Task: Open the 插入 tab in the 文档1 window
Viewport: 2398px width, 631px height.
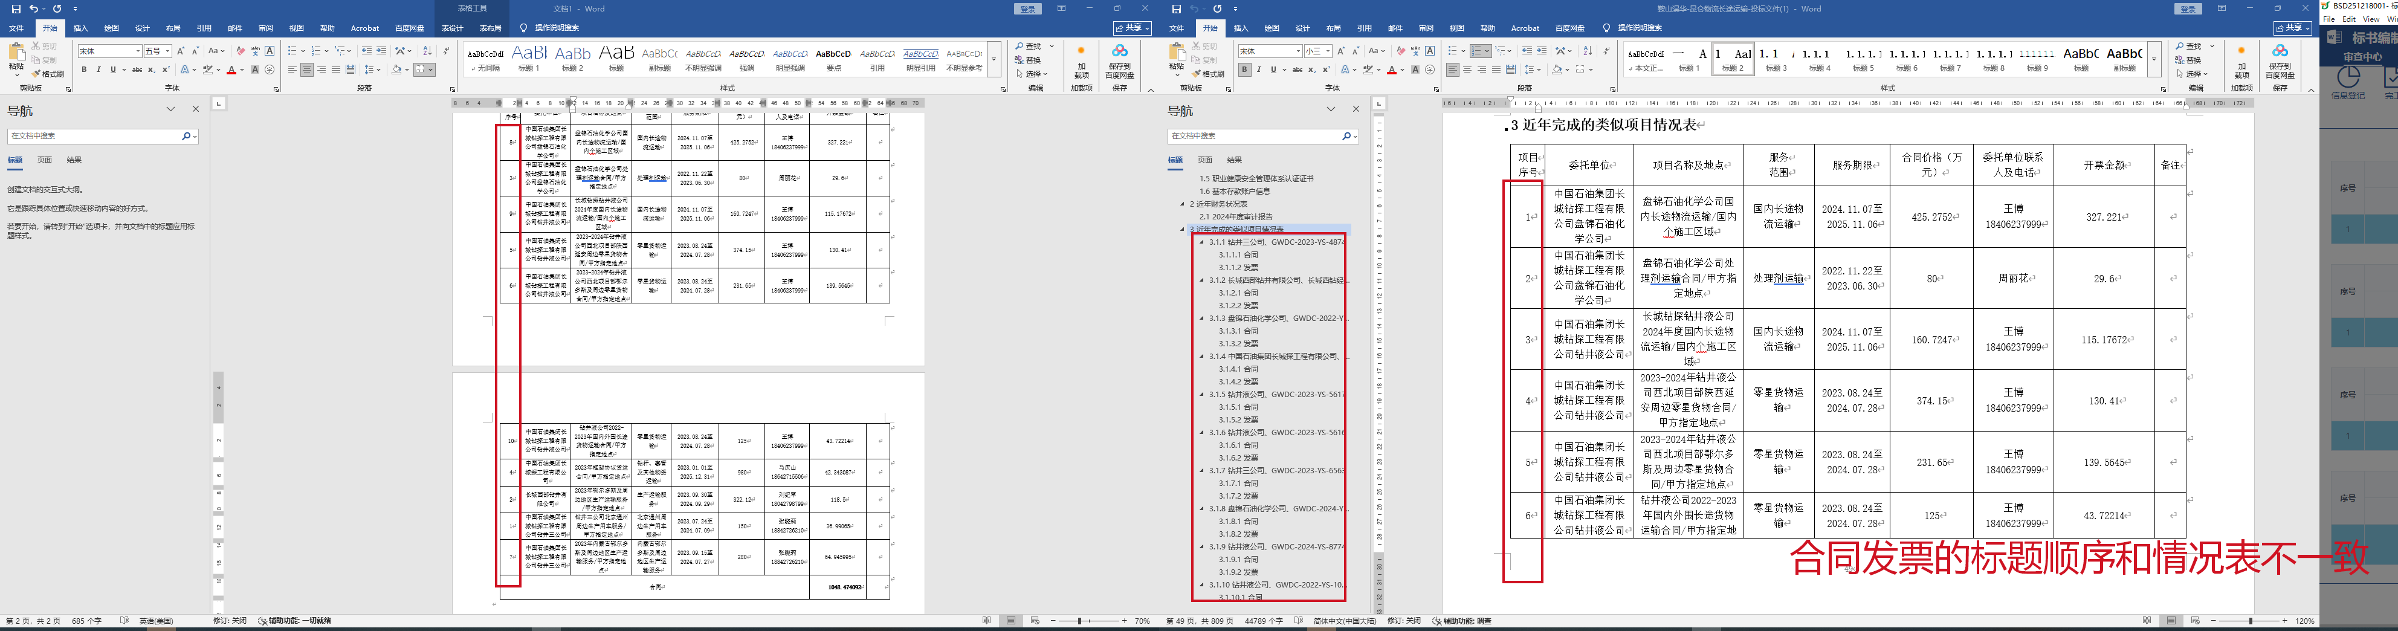Action: coord(81,28)
